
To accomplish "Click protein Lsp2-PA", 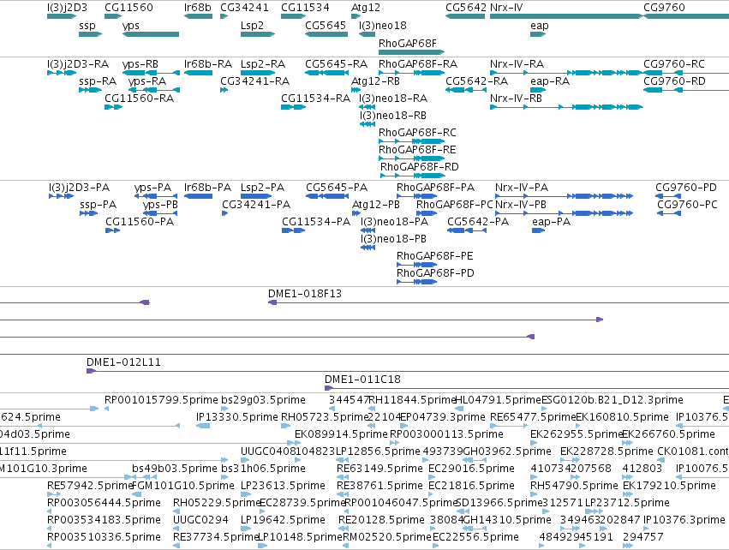I will (262, 188).
